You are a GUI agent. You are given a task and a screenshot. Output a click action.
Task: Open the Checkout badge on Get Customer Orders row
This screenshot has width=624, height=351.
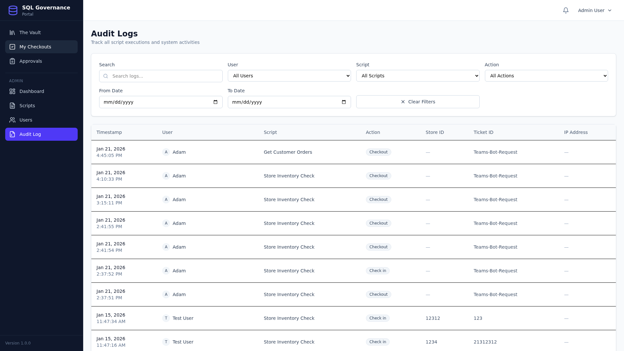378,152
